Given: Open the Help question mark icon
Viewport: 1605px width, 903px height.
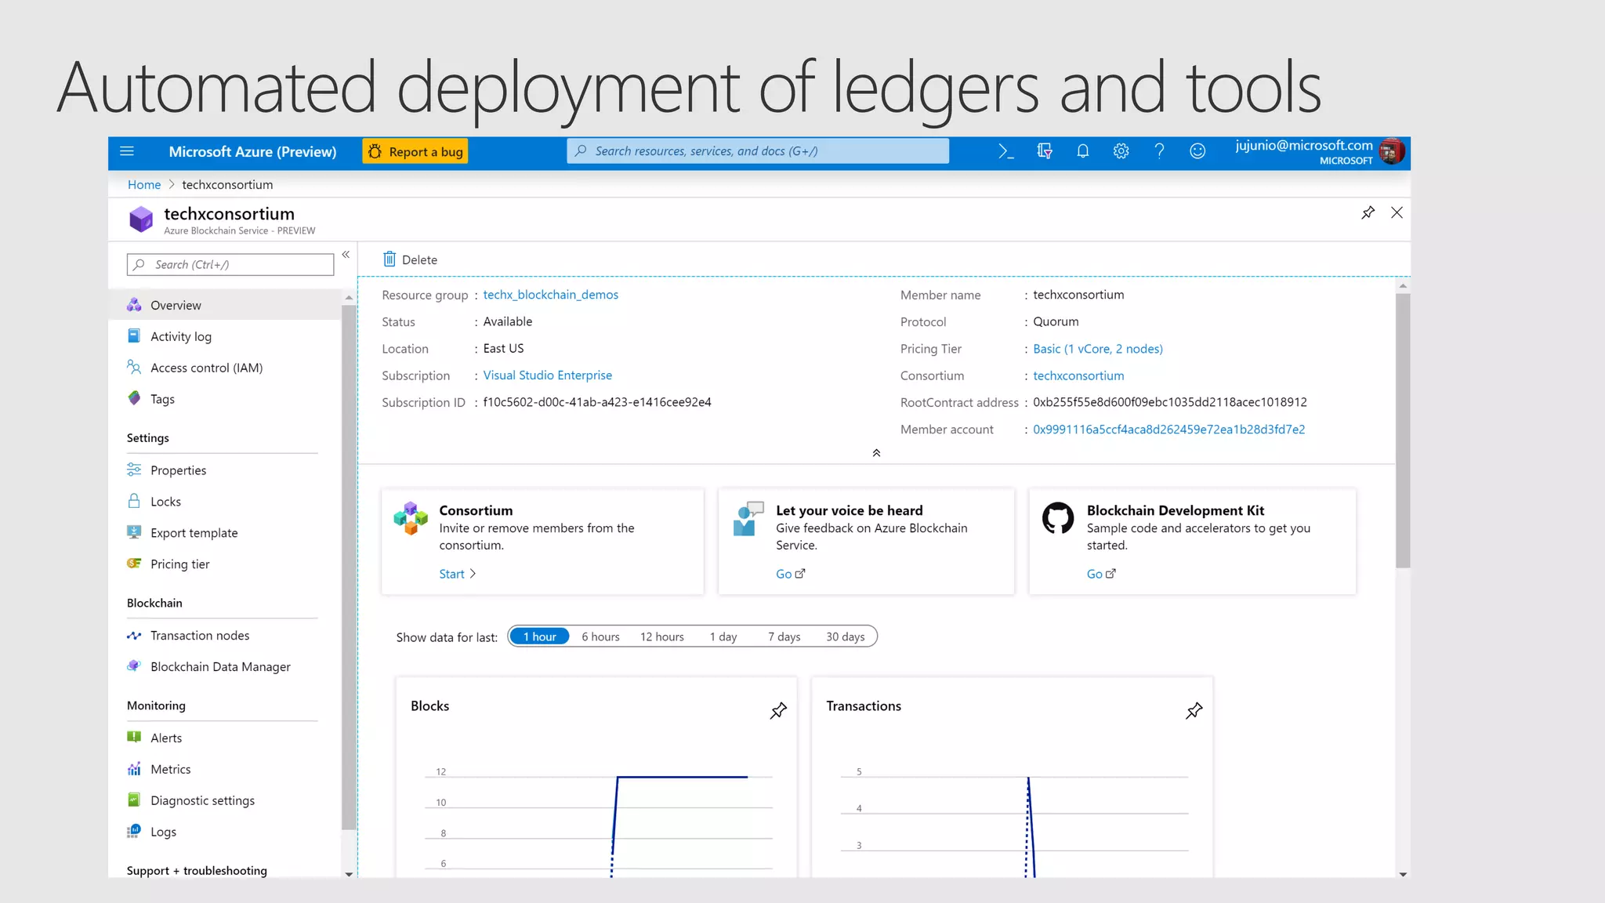Looking at the screenshot, I should (x=1160, y=151).
